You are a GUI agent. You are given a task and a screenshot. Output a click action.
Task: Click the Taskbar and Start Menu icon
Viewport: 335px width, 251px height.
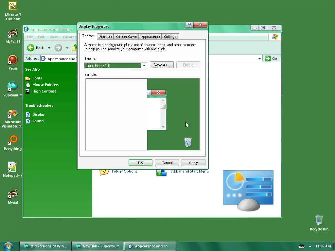(161, 173)
